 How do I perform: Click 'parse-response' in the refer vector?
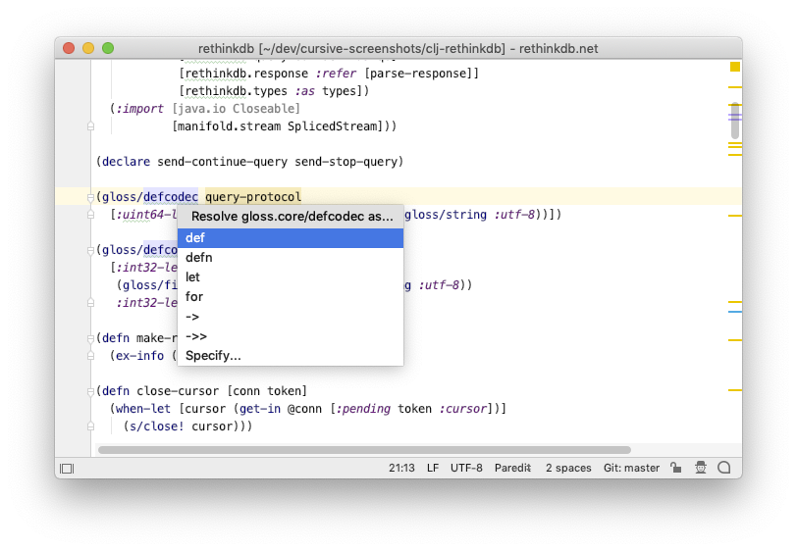coord(418,74)
